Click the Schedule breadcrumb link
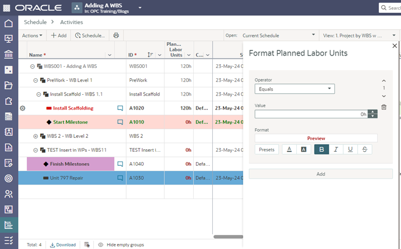Image resolution: width=401 pixels, height=249 pixels. (x=36, y=22)
